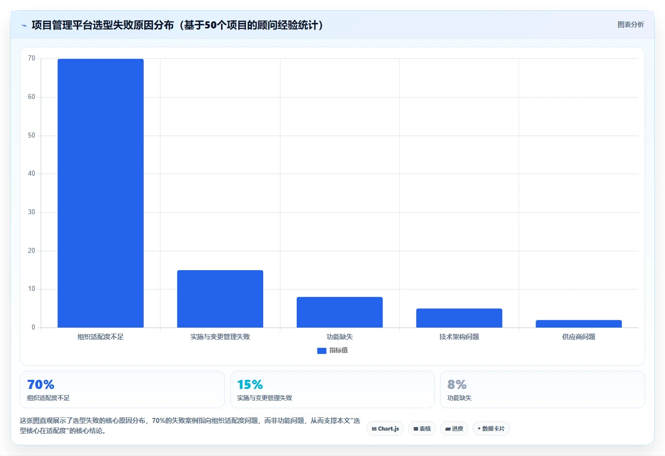The height and width of the screenshot is (456, 665).
Task: Click the 实施与变更管理失败 x-axis label
Action: pos(220,337)
